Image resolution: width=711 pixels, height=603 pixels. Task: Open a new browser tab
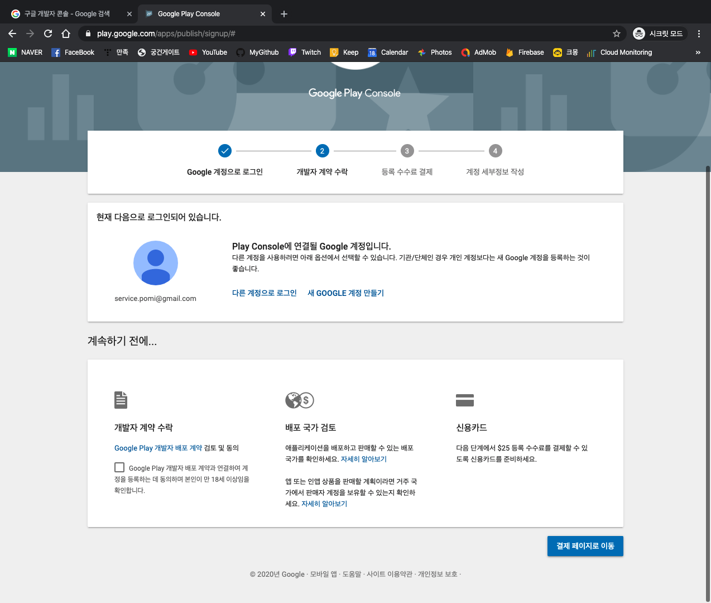click(x=284, y=14)
